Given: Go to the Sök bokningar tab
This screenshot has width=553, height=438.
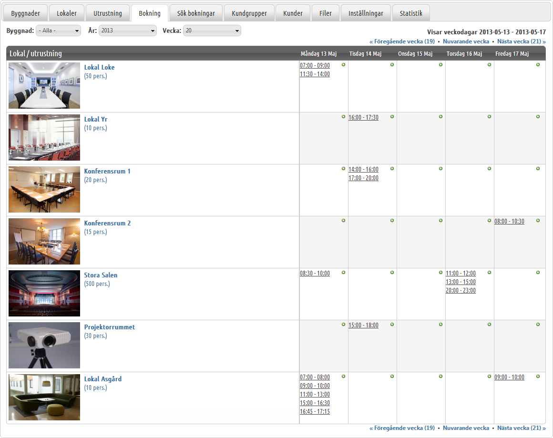Looking at the screenshot, I should point(196,13).
